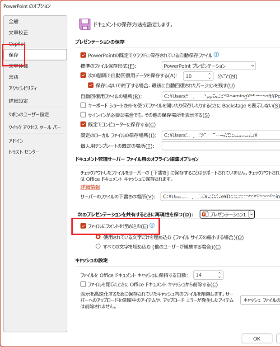280x347 pixels.
Task: Enable キャッシュから削除する on file close checkbox
Action: [83, 285]
